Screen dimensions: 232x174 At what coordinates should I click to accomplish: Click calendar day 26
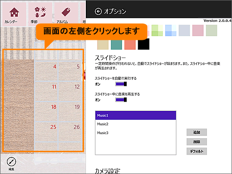coord(70,132)
